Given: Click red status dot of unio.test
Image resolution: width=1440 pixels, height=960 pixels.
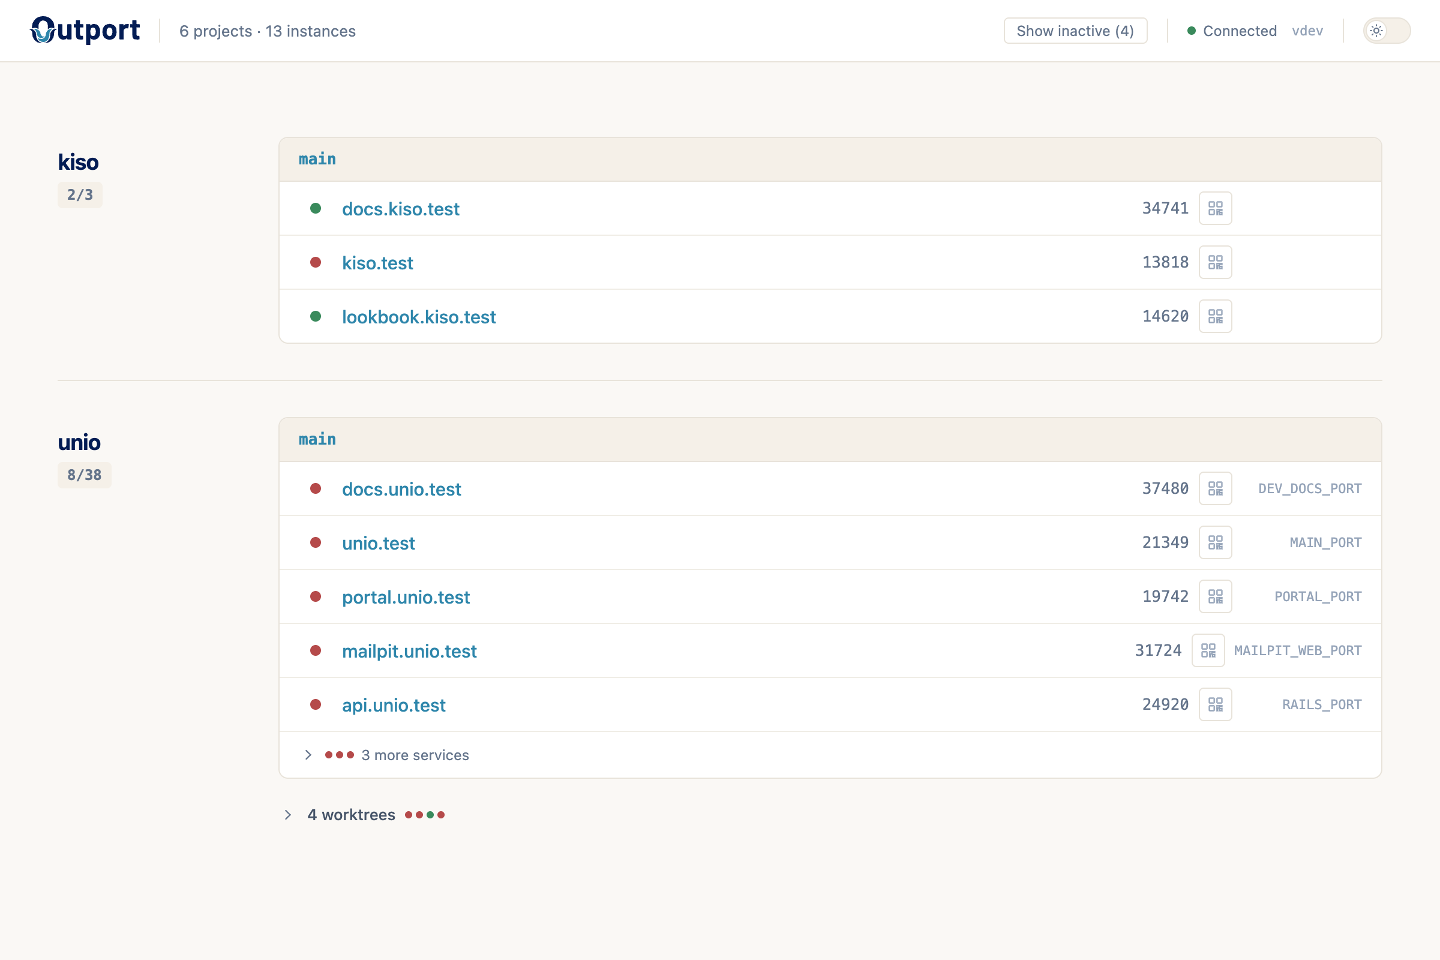Looking at the screenshot, I should click(316, 542).
